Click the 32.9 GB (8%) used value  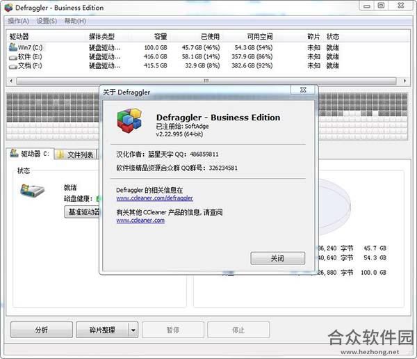[x=202, y=66]
